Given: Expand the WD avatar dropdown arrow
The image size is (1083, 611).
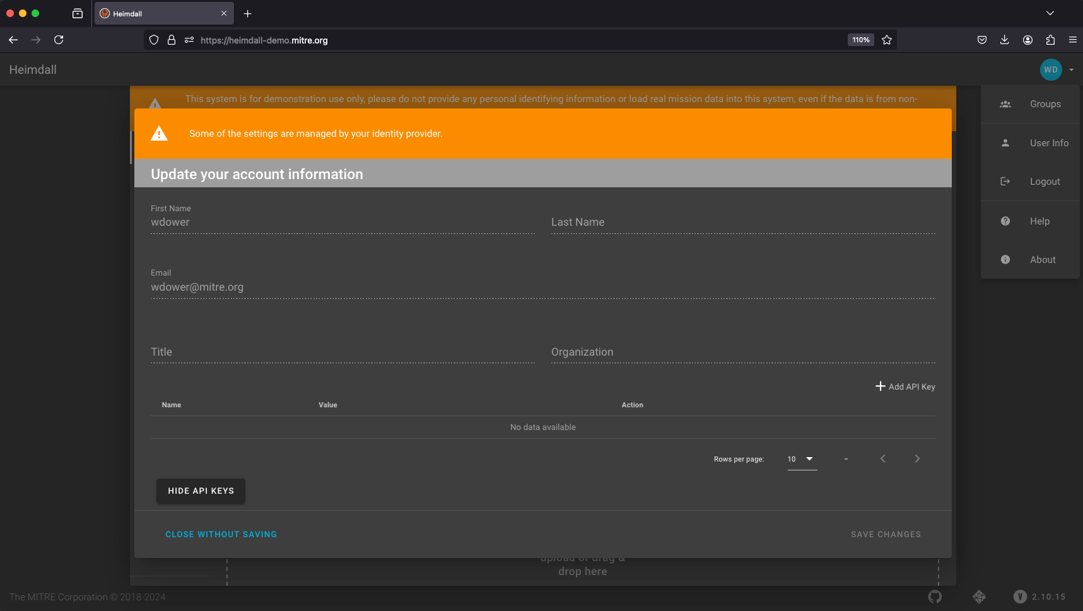Looking at the screenshot, I should tap(1070, 69).
